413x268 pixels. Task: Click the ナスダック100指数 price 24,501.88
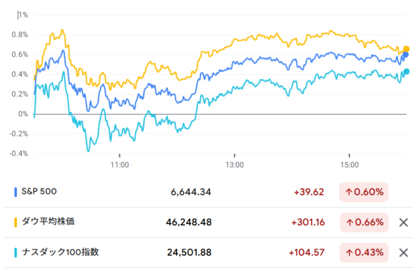tap(189, 253)
